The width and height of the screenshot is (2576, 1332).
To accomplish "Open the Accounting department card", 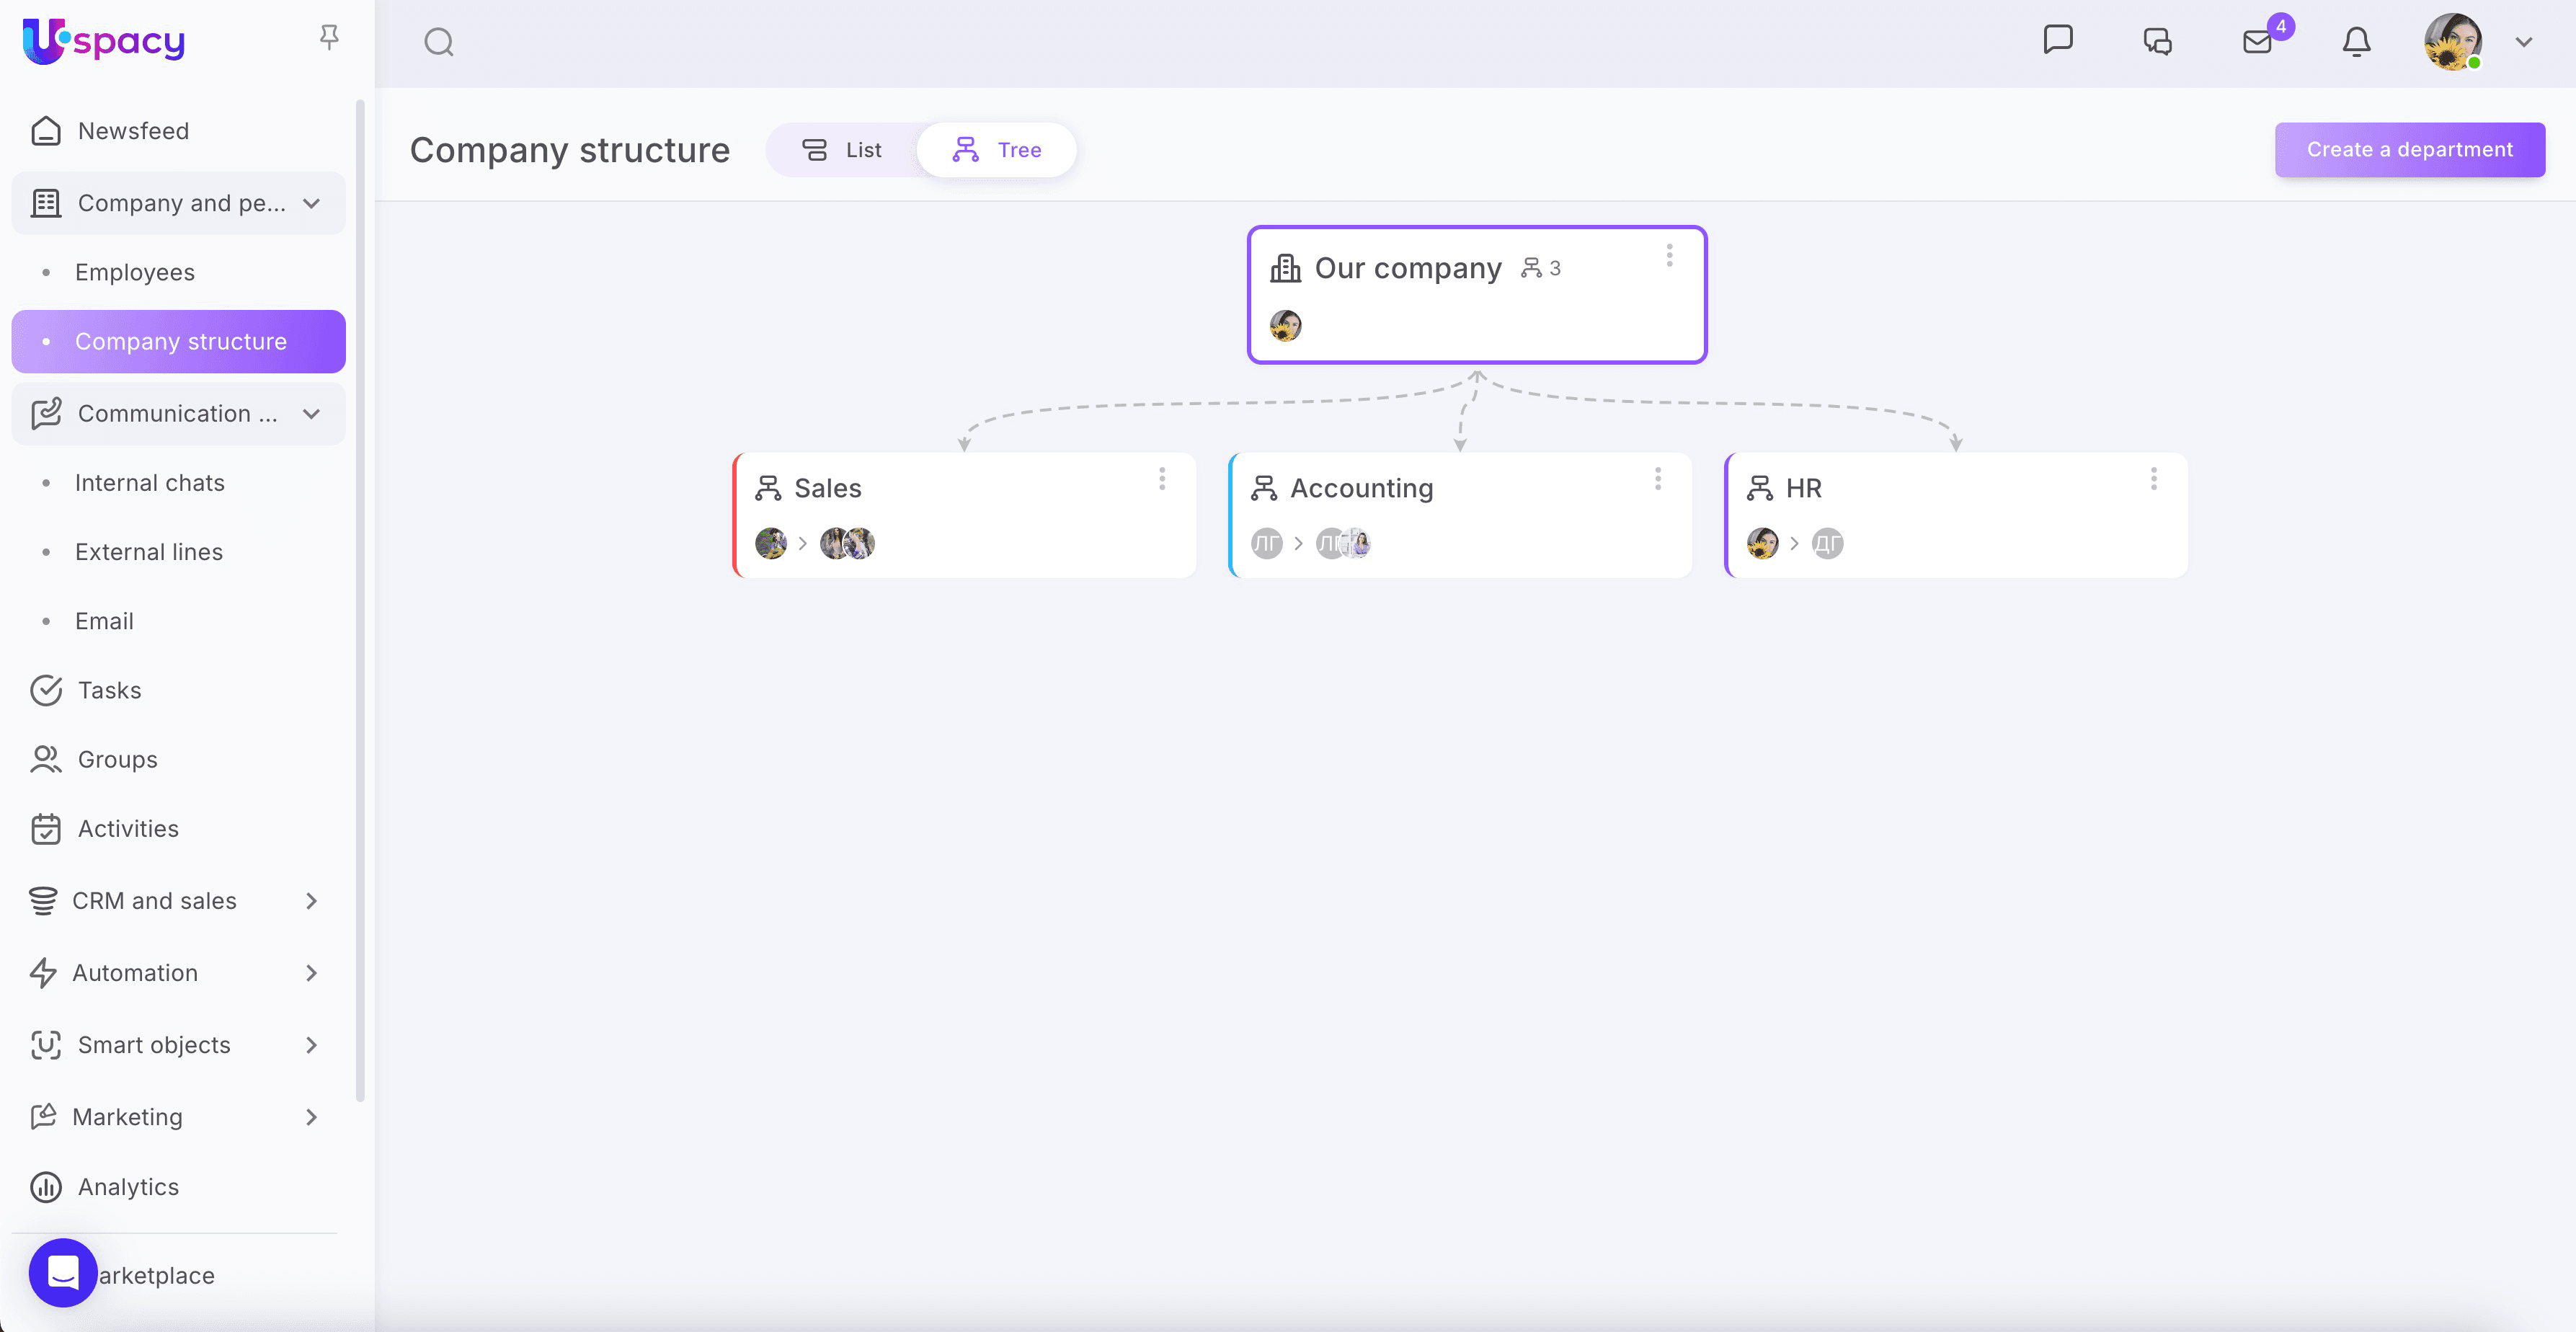I will pos(1361,488).
